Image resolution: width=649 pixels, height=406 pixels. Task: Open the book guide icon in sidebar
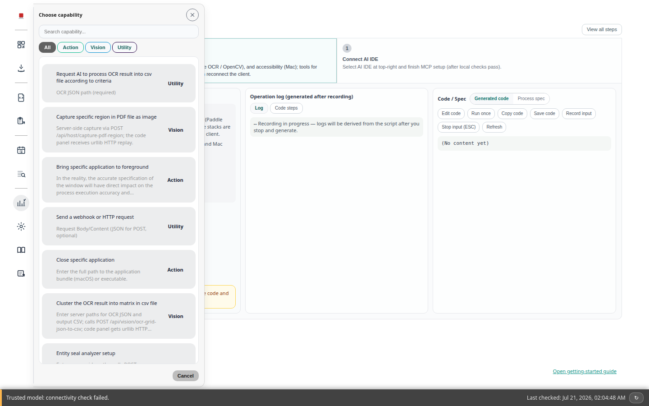pyautogui.click(x=21, y=250)
